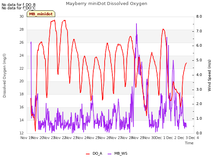Click the 26 value on left axis
Image resolution: width=214 pixels, height=160 pixels.
(21, 42)
